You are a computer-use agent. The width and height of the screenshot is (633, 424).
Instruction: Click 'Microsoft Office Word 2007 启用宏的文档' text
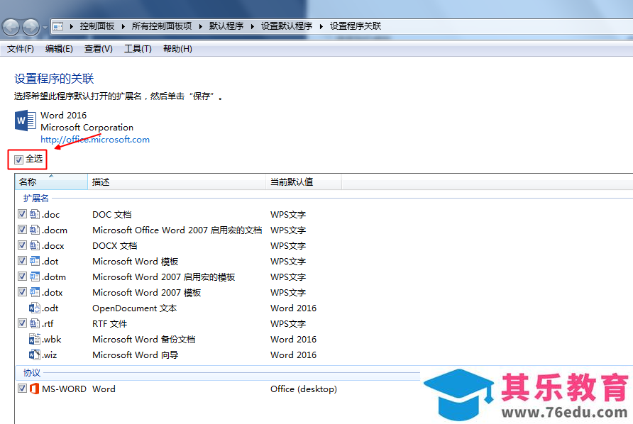177,230
